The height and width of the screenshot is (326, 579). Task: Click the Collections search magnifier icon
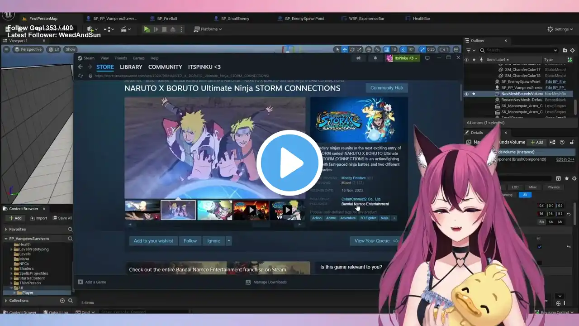70,301
